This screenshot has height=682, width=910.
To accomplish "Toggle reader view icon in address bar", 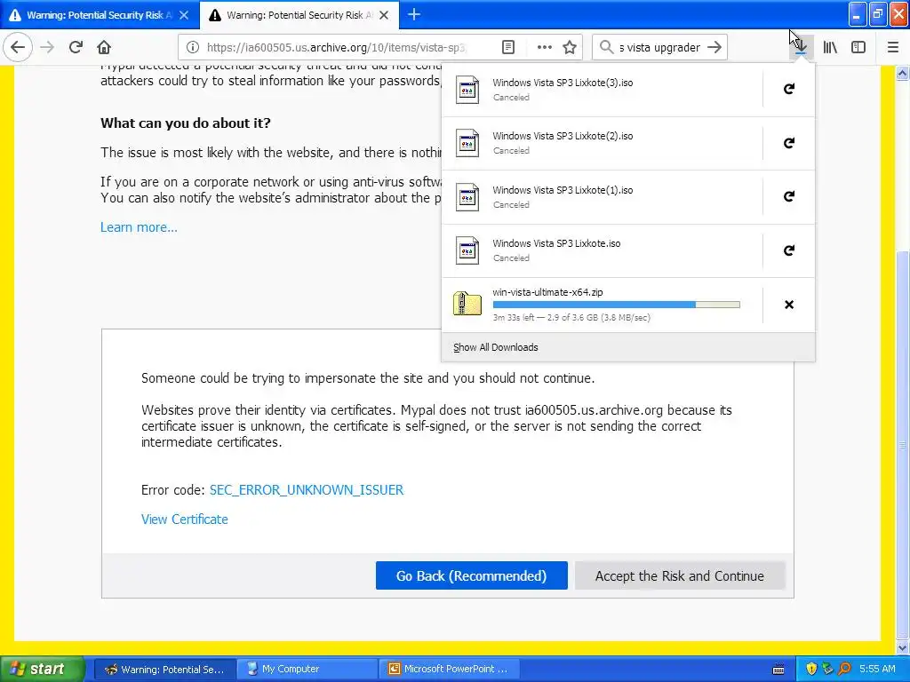I will click(507, 47).
